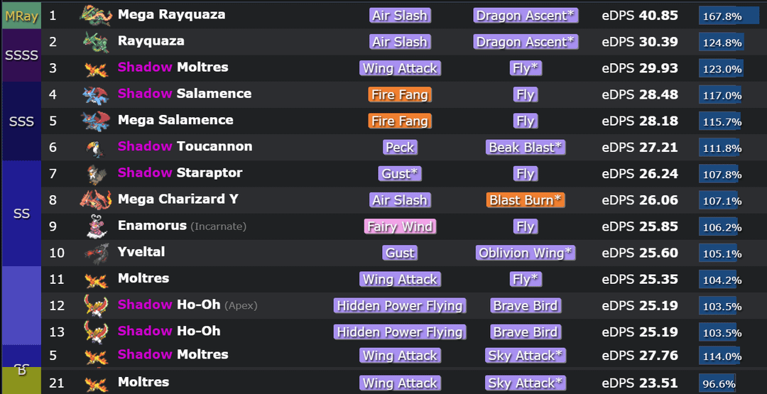The image size is (767, 394).
Task: Click the Mega Rayquaza sprite icon
Action: pos(96,15)
